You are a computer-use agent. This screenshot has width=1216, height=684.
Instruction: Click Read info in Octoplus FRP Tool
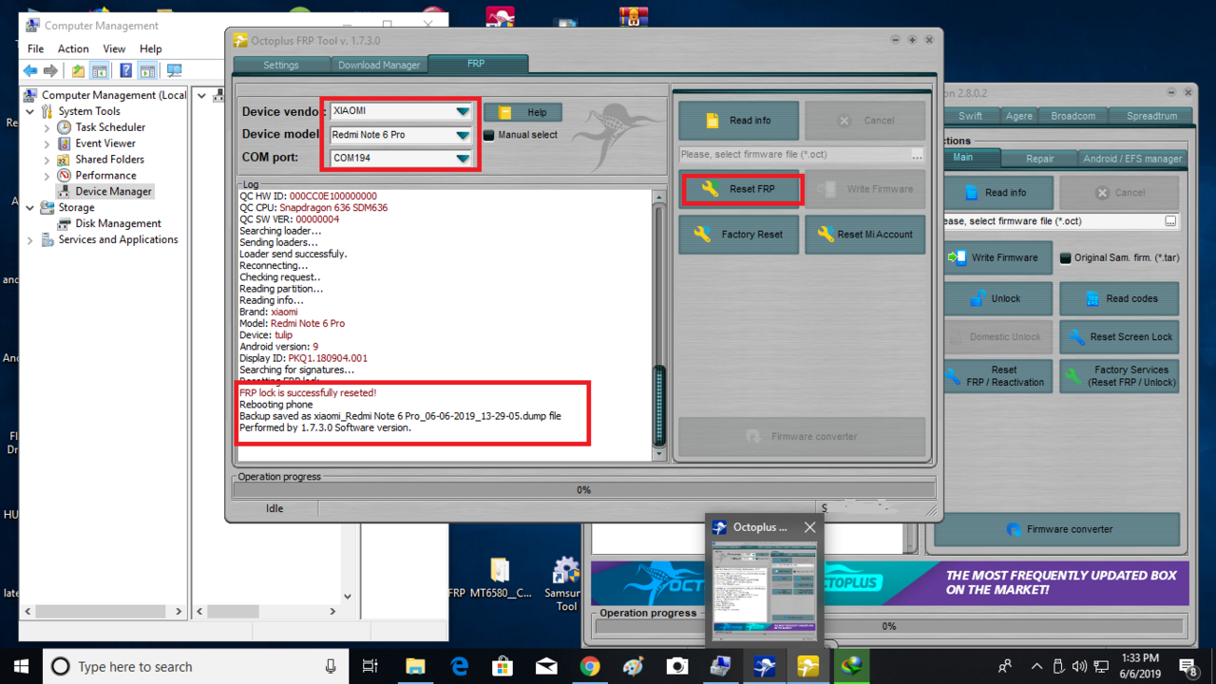[739, 121]
